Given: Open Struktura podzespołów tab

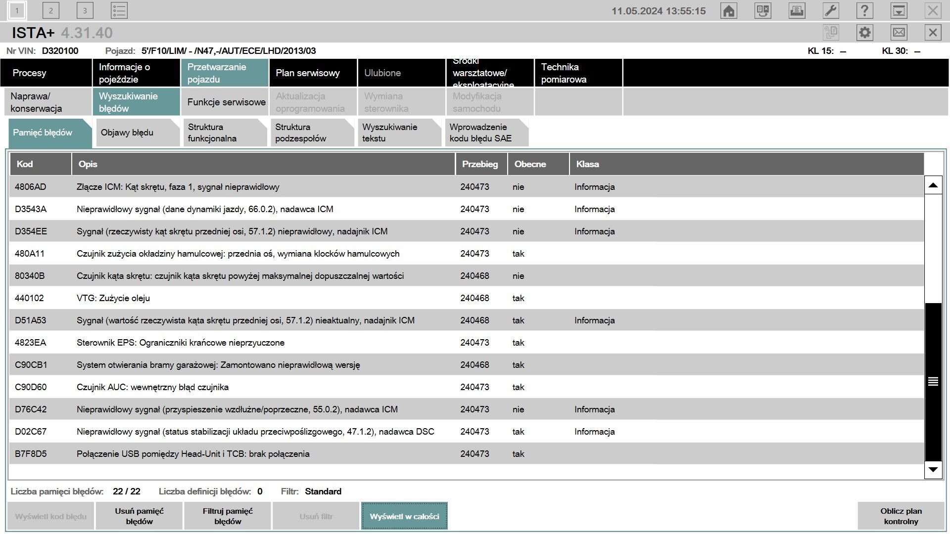Looking at the screenshot, I should tap(312, 133).
